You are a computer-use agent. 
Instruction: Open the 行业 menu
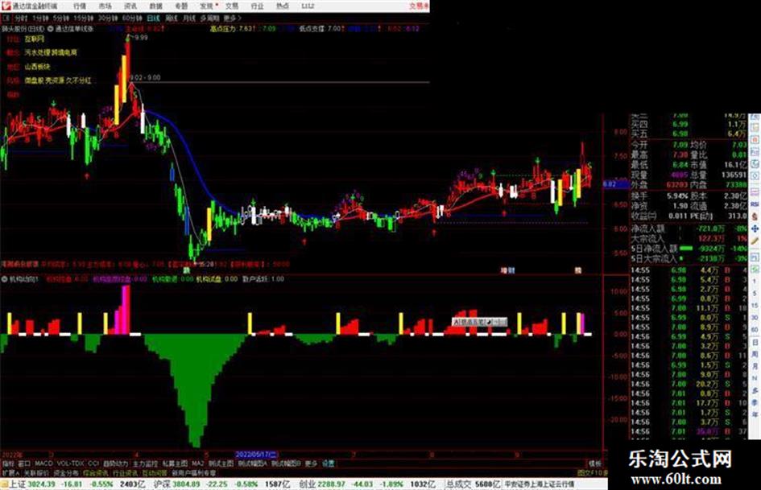click(x=257, y=6)
